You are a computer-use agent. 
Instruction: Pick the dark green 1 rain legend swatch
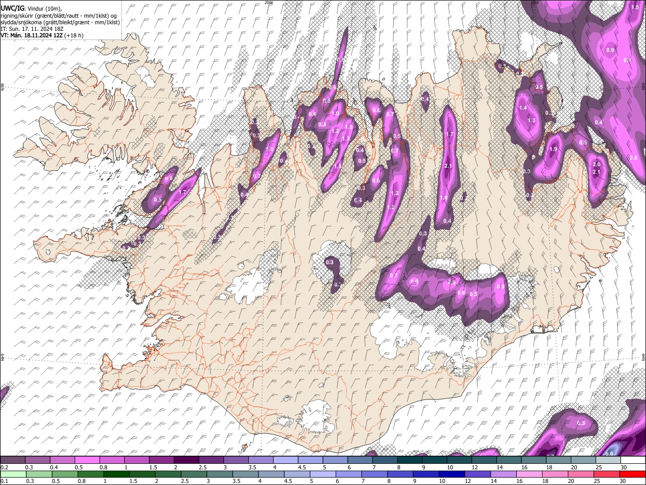(116, 474)
